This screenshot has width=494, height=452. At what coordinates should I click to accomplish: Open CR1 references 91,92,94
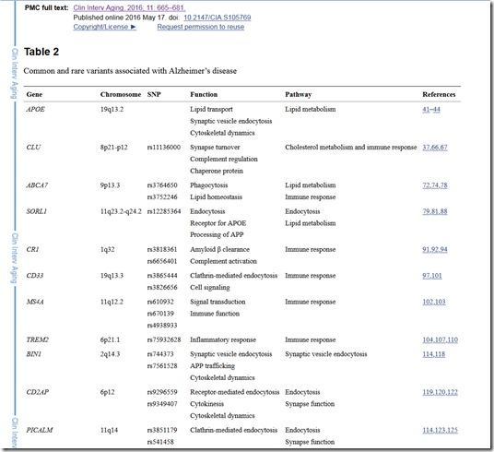(434, 249)
